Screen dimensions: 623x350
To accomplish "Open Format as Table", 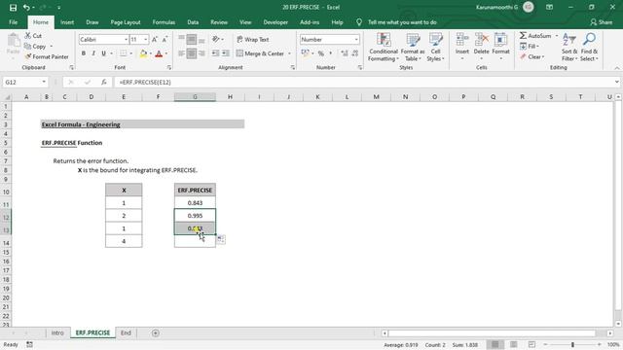I will [413, 48].
